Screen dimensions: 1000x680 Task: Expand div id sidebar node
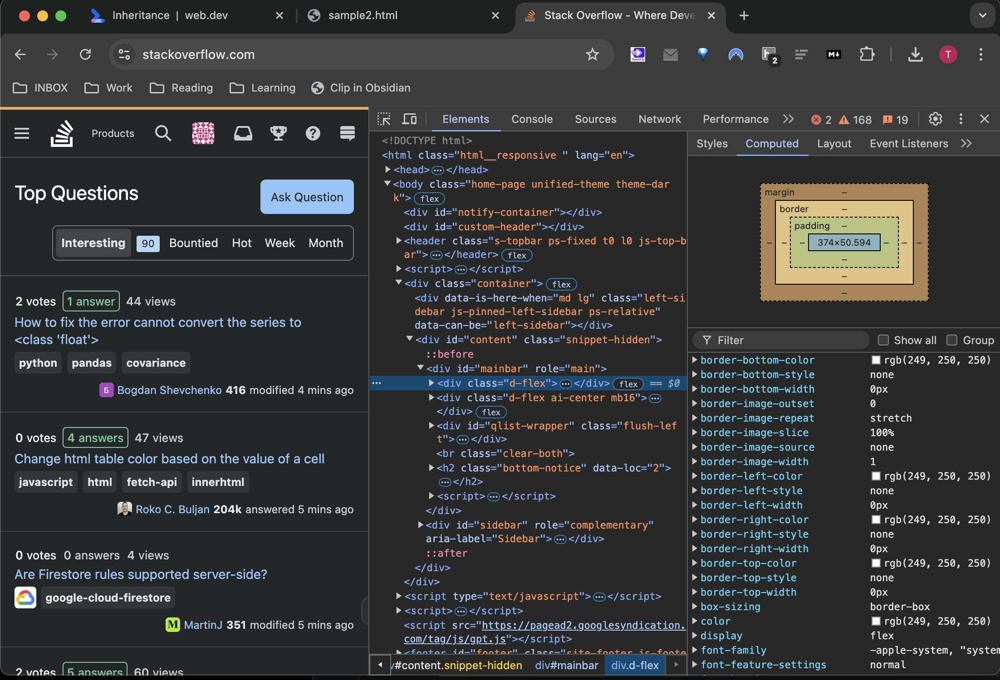[x=421, y=525]
